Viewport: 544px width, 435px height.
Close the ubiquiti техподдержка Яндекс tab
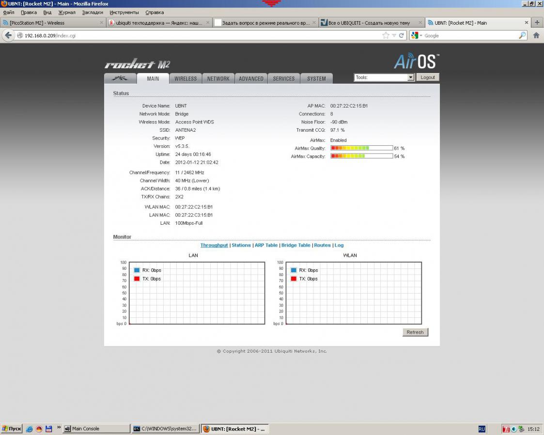pyautogui.click(x=207, y=23)
